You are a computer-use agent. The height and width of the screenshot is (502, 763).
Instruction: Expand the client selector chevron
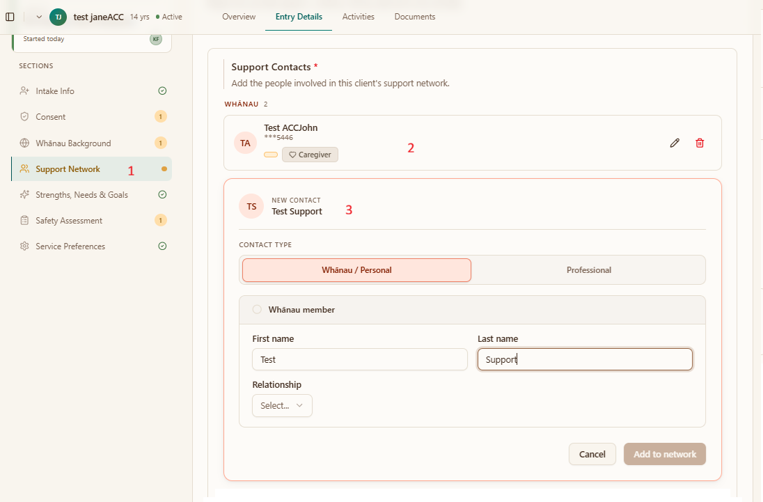click(39, 17)
